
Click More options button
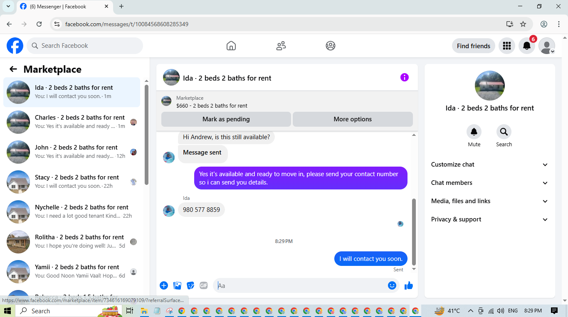[353, 119]
